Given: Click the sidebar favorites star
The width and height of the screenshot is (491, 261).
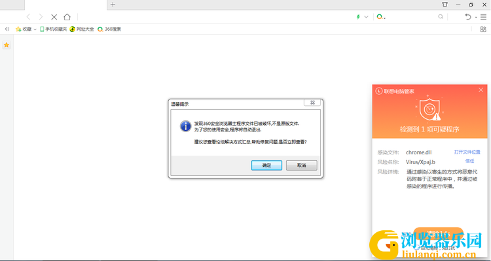Looking at the screenshot, I should point(7,45).
